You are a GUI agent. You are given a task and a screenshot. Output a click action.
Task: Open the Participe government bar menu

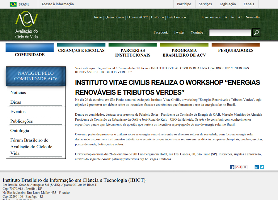[x=184, y=4]
